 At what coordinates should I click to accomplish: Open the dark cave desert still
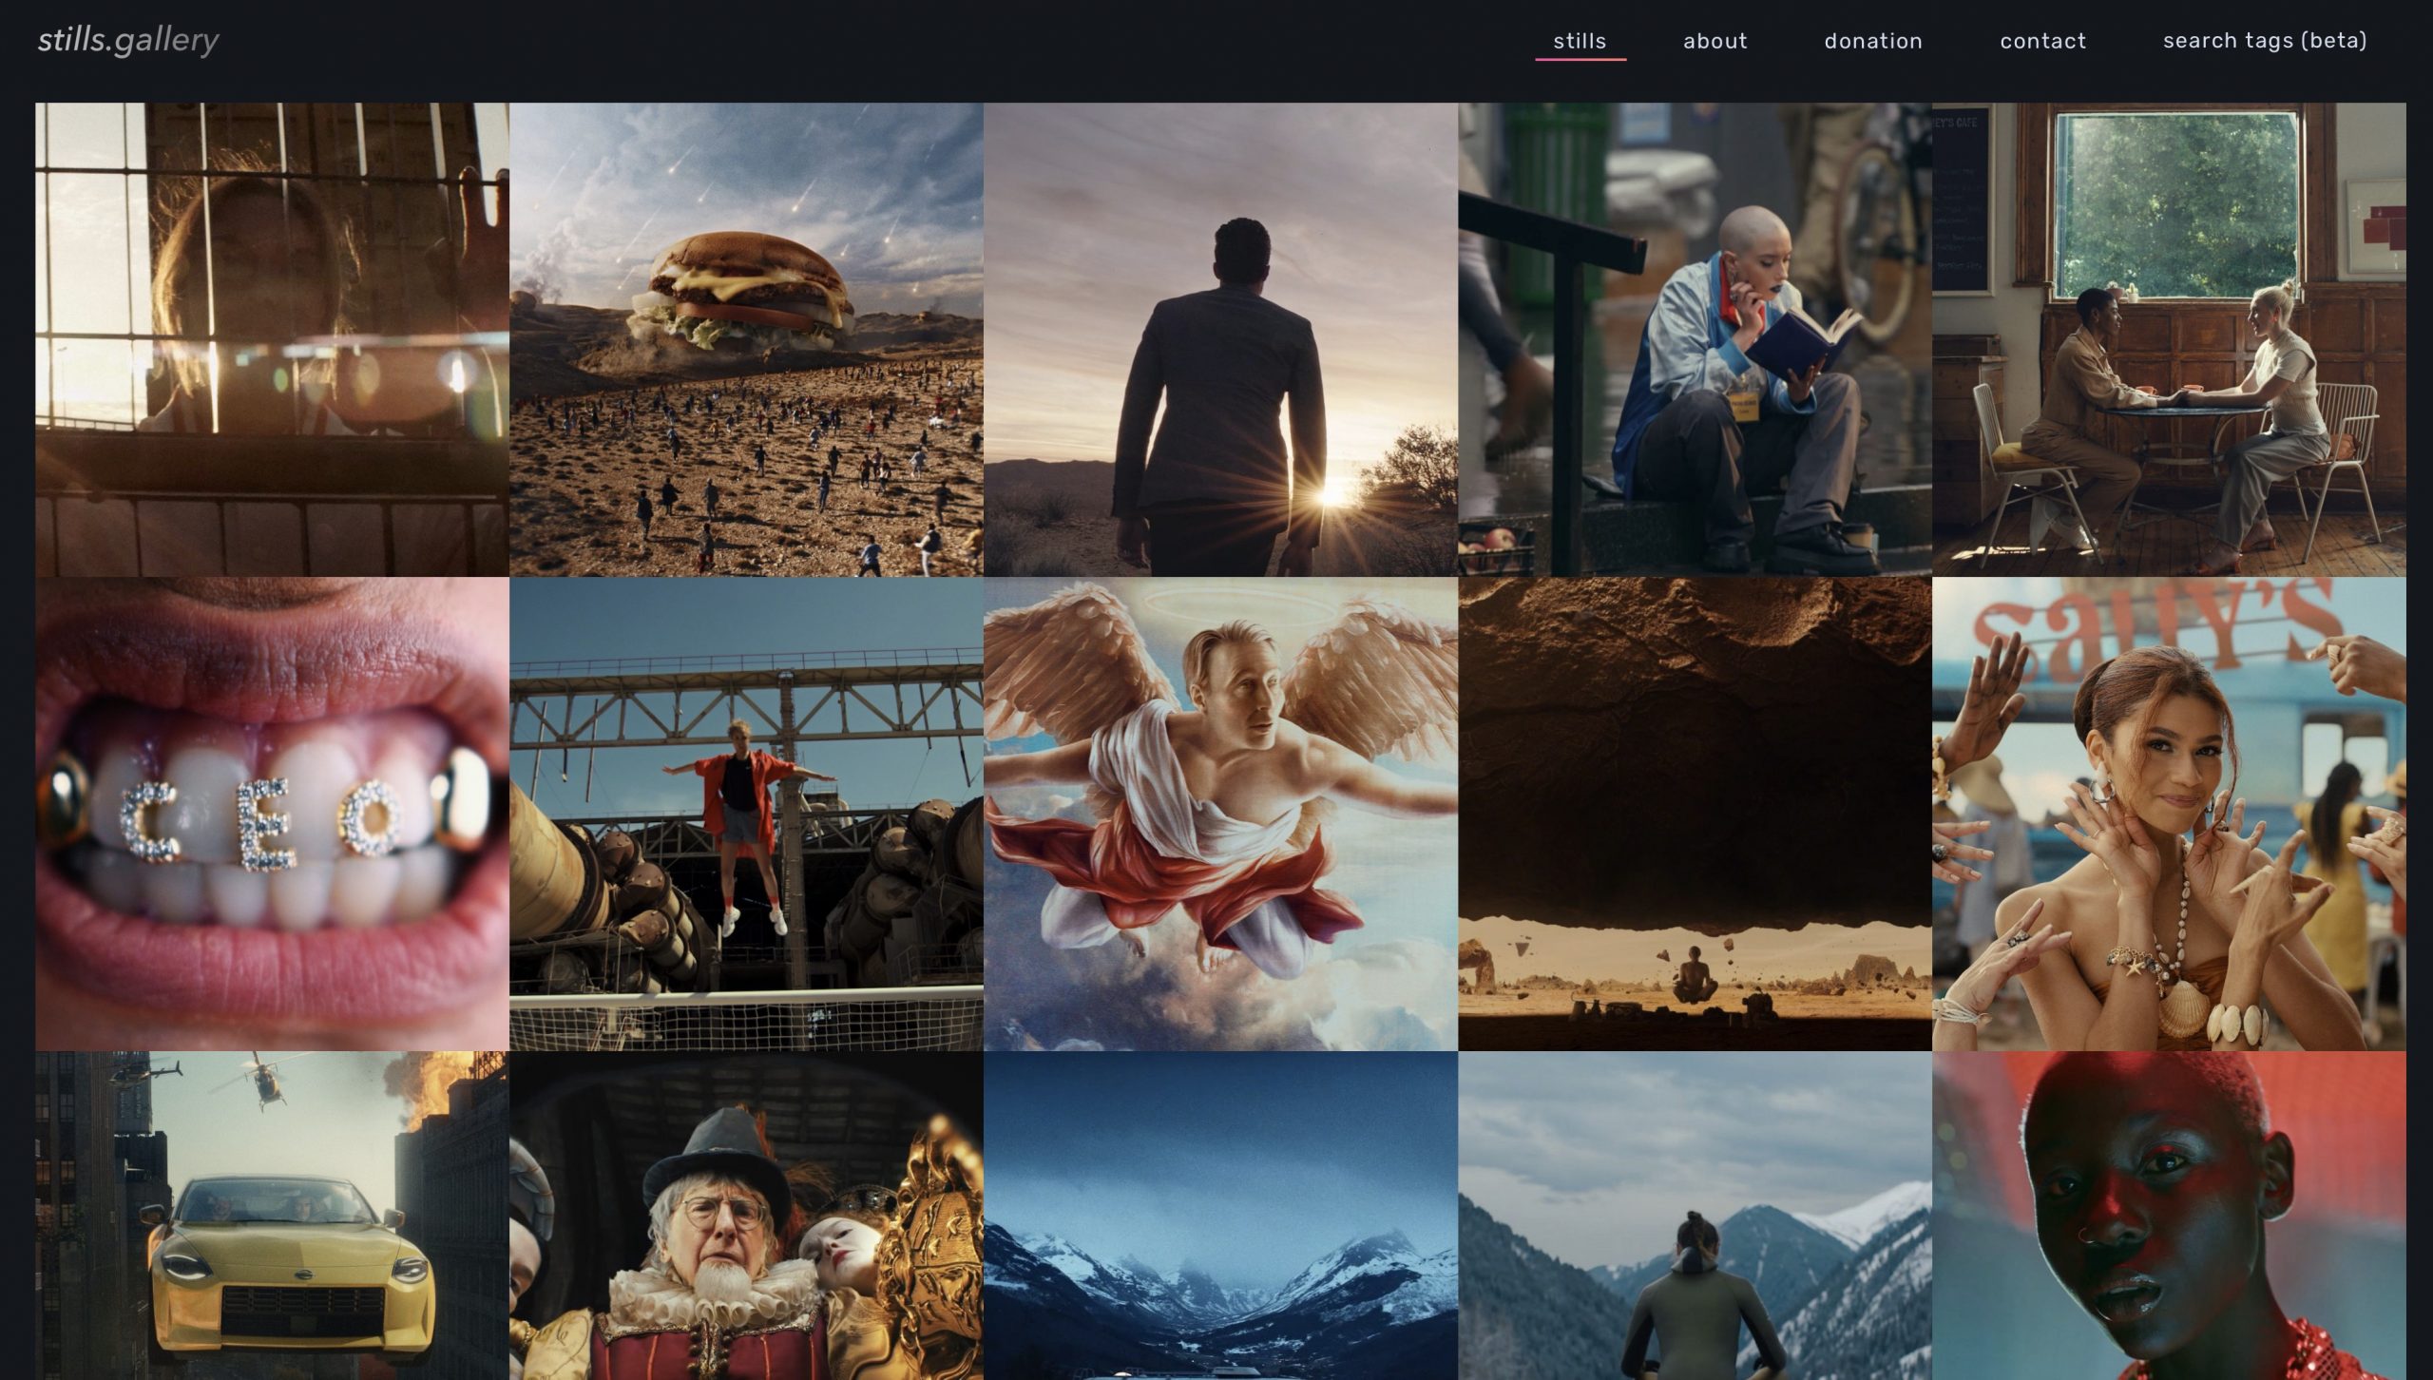[1695, 814]
